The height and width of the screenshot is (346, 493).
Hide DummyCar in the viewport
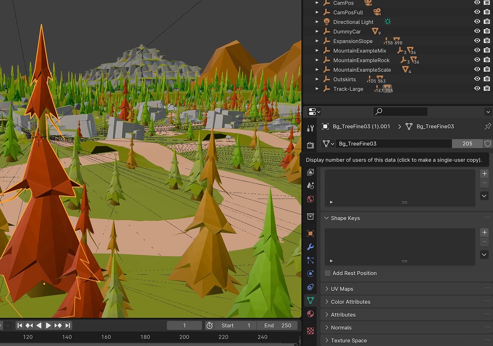coord(477,31)
